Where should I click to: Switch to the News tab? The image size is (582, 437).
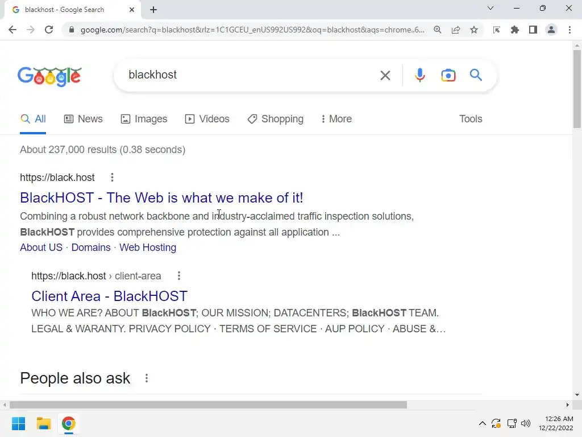point(83,119)
